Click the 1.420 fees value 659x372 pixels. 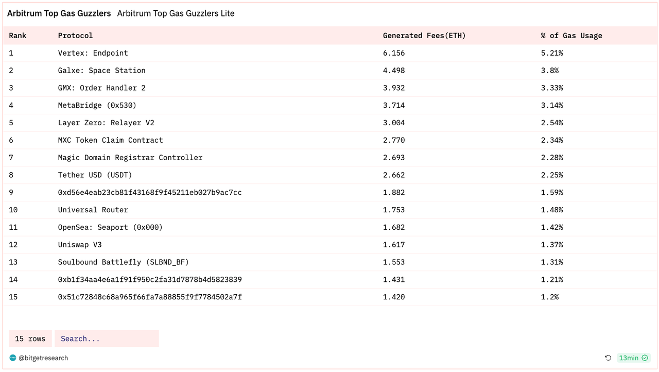pyautogui.click(x=394, y=297)
